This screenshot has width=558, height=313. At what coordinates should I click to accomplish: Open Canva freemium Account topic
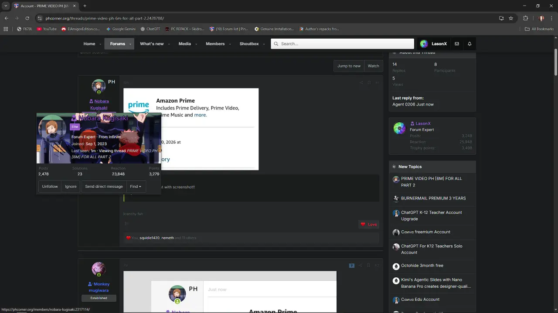[425, 232]
